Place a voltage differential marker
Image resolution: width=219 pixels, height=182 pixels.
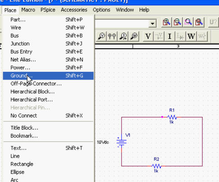(112, 36)
